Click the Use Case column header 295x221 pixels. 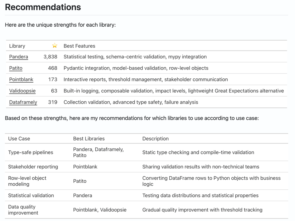click(19, 139)
